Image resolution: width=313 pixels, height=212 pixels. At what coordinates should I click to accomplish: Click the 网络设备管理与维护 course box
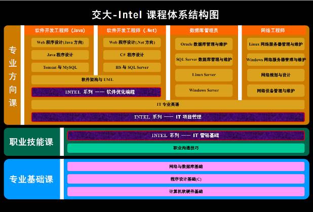[x=276, y=91]
